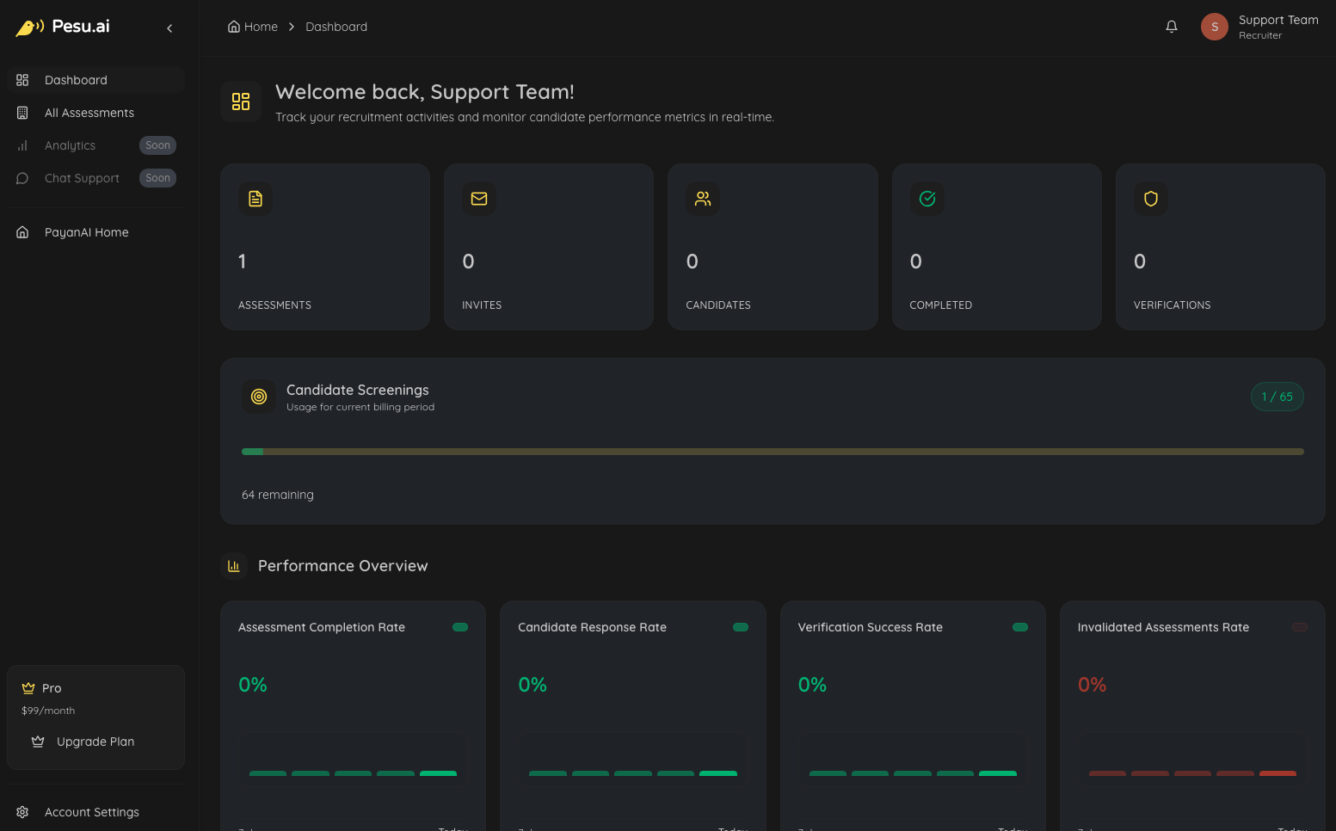Click the Verifications shield icon
Screen dimensions: 1336x831
click(1151, 199)
